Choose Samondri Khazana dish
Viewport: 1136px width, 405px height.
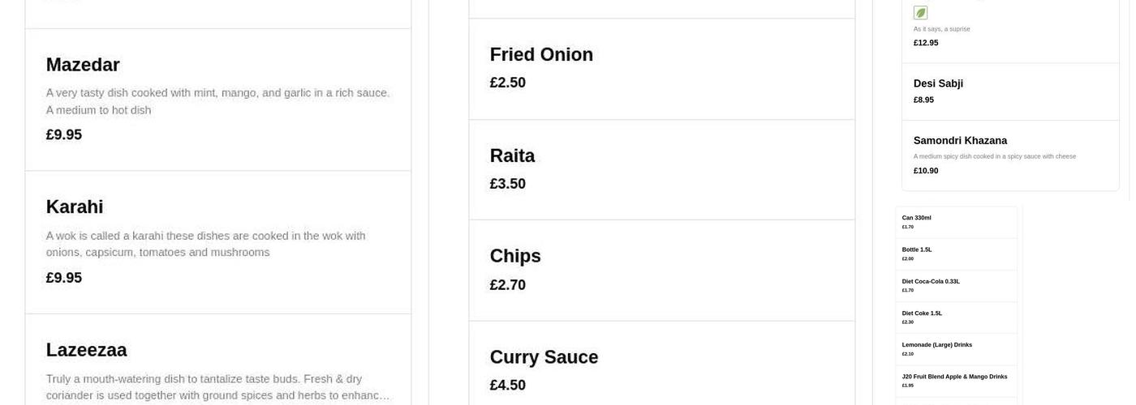pyautogui.click(x=960, y=141)
